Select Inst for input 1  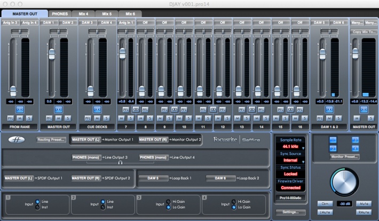(x=37, y=207)
